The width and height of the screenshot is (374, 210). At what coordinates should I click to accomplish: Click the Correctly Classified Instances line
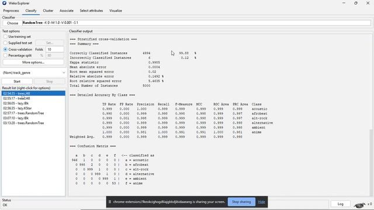pos(133,53)
